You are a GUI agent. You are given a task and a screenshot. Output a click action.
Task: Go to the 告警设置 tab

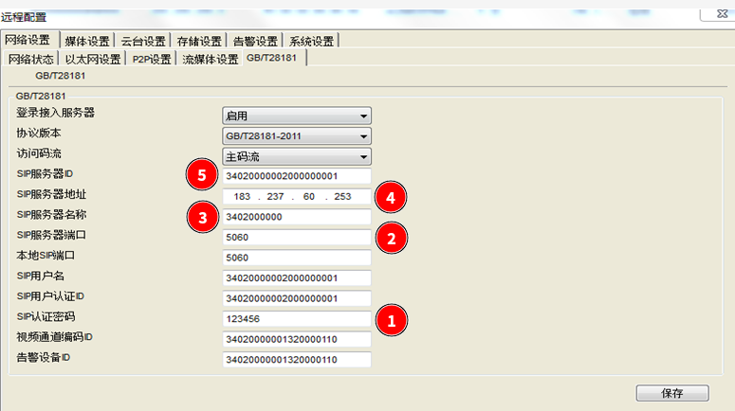click(255, 41)
